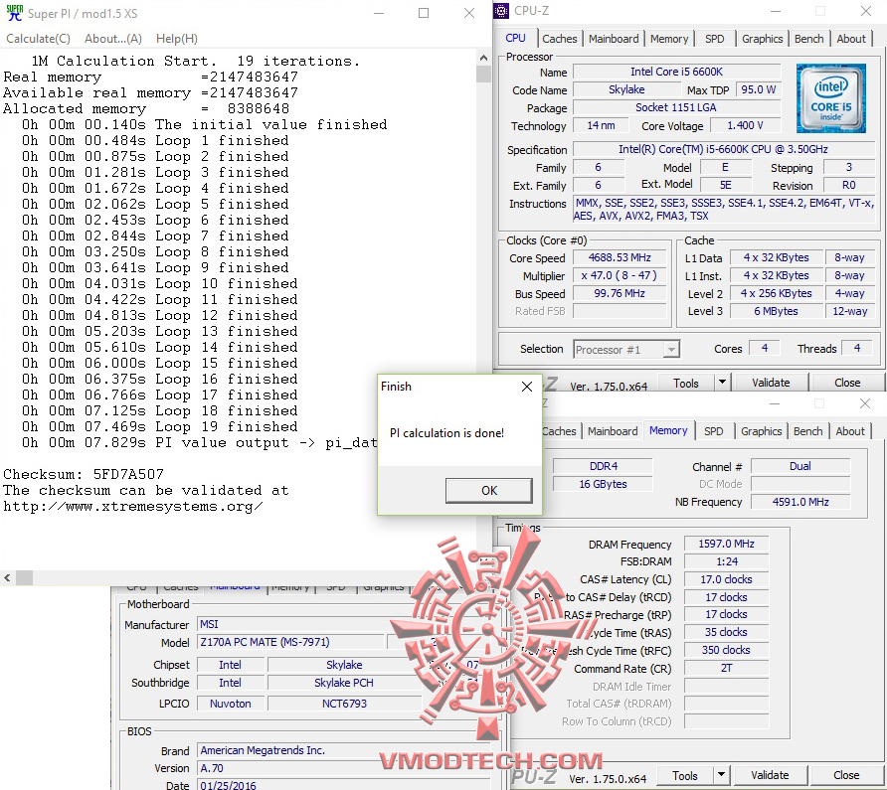
Task: Open Mainboard tab in lower CPU-Z window
Action: click(x=613, y=431)
